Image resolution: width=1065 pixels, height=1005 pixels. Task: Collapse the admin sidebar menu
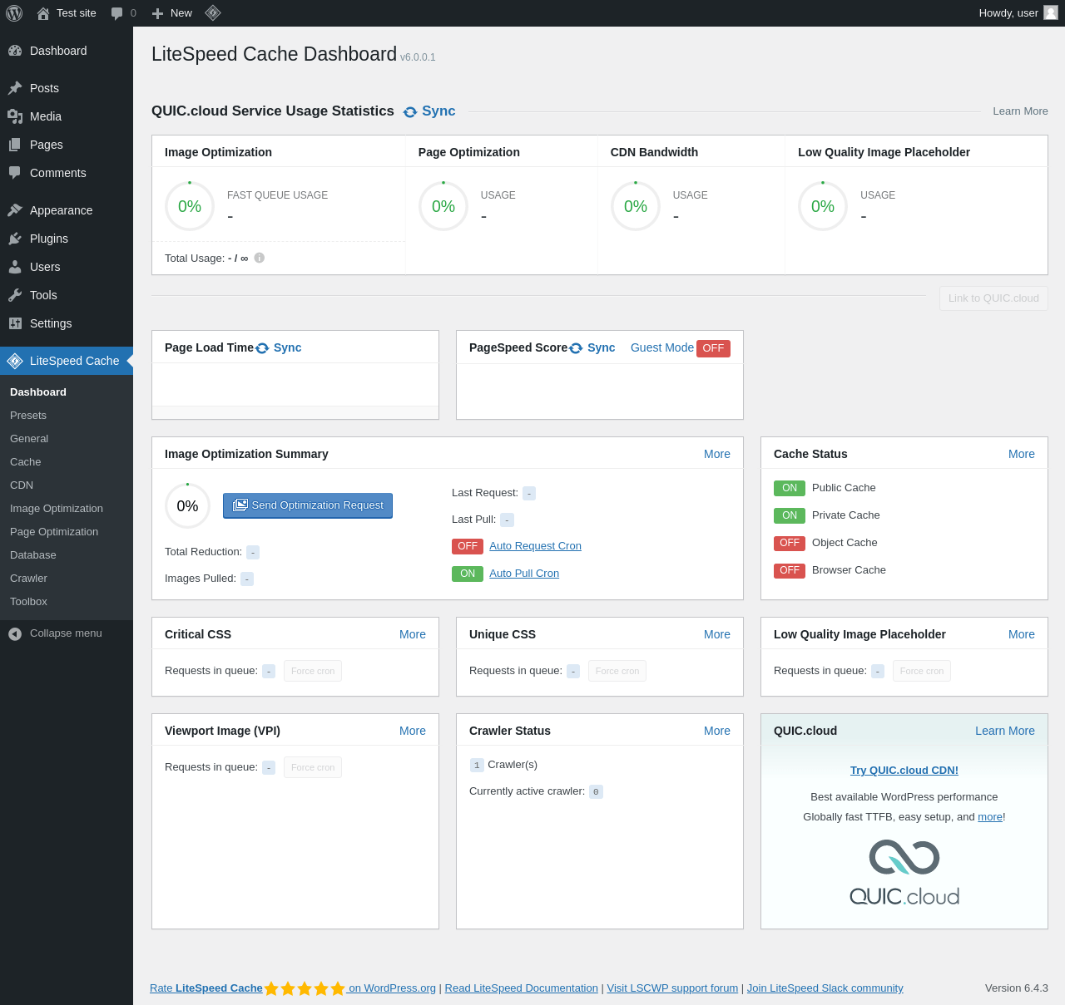point(55,633)
